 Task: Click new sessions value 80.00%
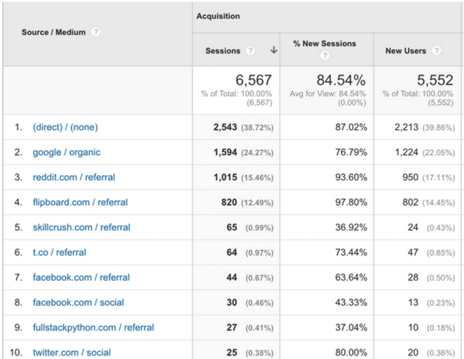(x=351, y=353)
